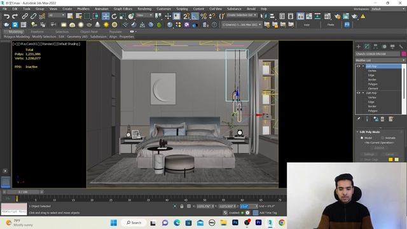Open the Utilities wrench panel icon

point(401,46)
